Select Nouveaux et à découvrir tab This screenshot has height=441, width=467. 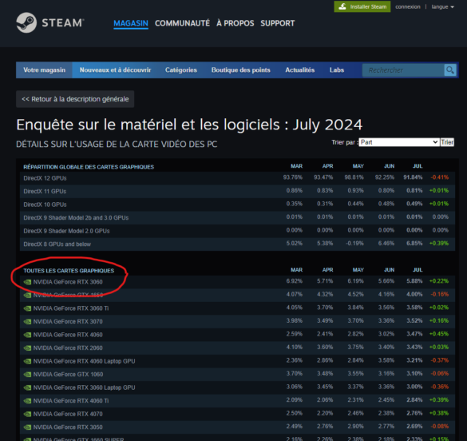click(115, 70)
